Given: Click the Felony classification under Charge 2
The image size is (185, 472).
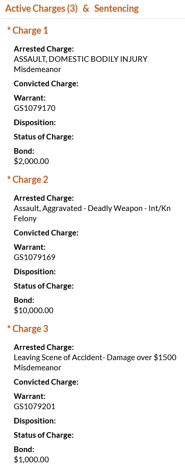Looking at the screenshot, I should 25,219.
